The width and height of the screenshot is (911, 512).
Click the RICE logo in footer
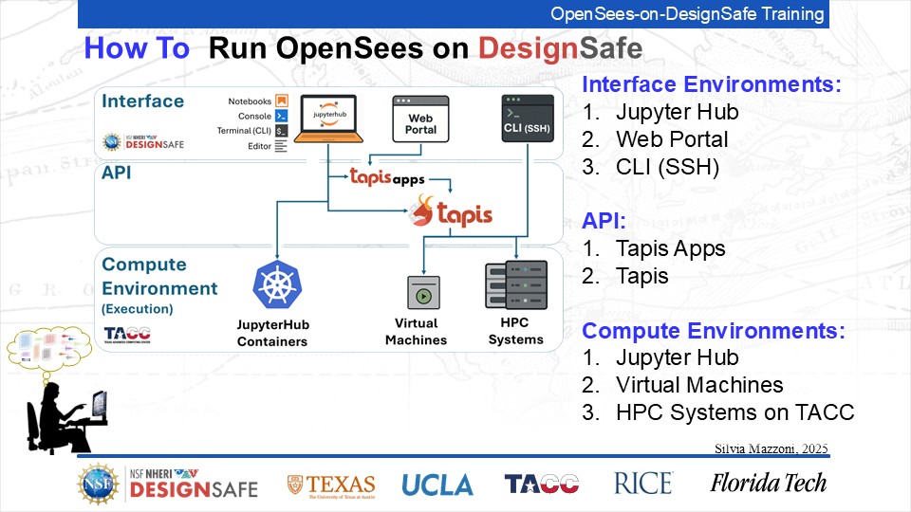coord(643,484)
